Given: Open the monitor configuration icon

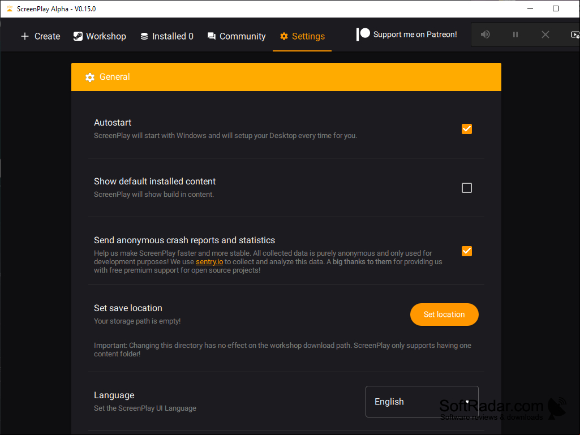Looking at the screenshot, I should click(x=575, y=35).
